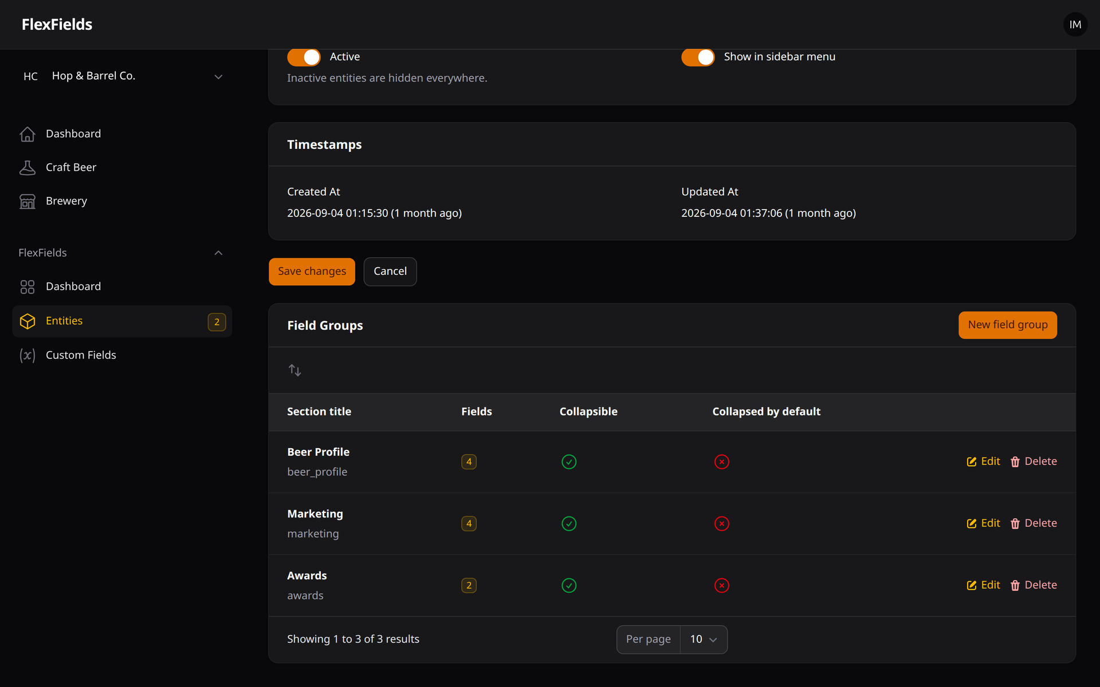Open the Per page 10 dropdown
Viewport: 1100px width, 687px height.
click(704, 639)
